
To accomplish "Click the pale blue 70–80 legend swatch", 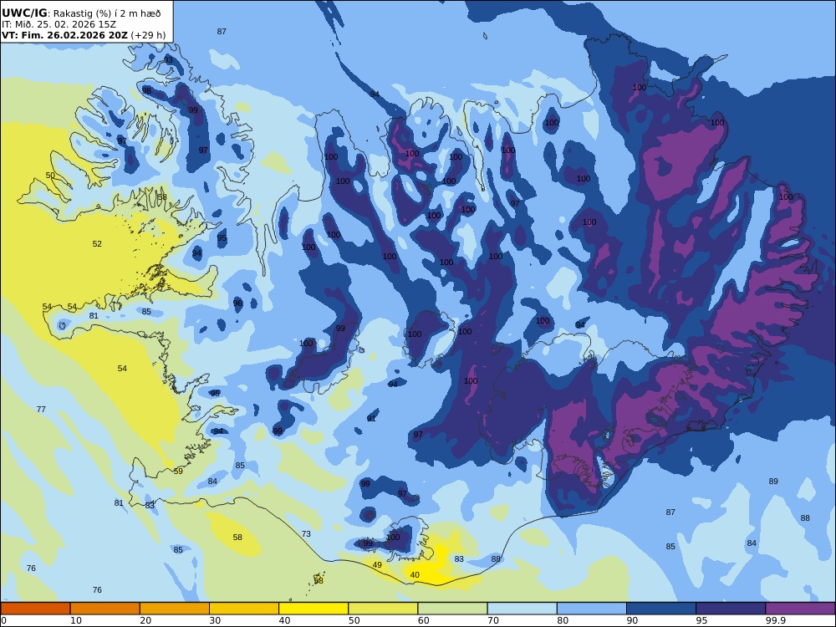I will coord(522,609).
